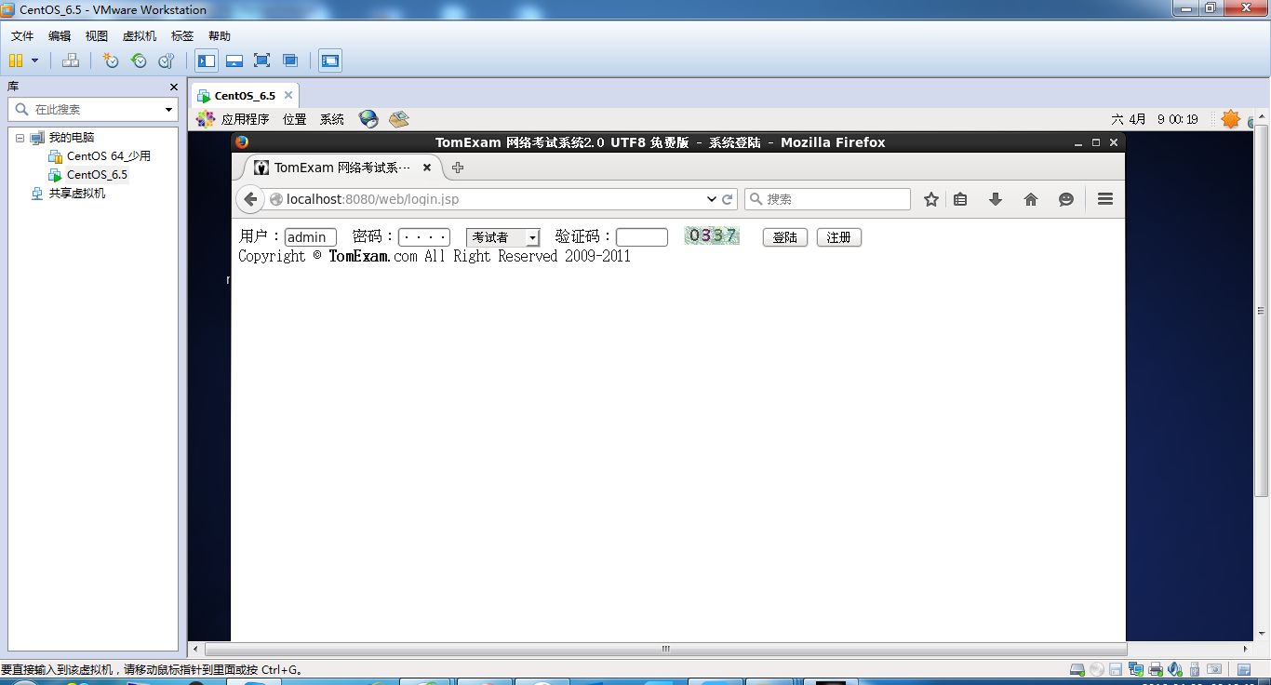The image size is (1271, 685).
Task: Open the 视图 menu
Action: (97, 36)
